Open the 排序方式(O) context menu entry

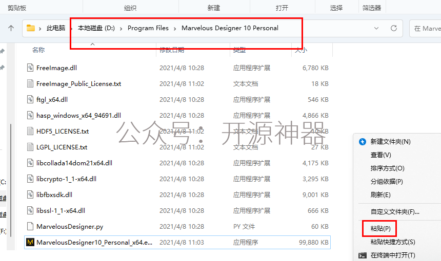[387, 168]
